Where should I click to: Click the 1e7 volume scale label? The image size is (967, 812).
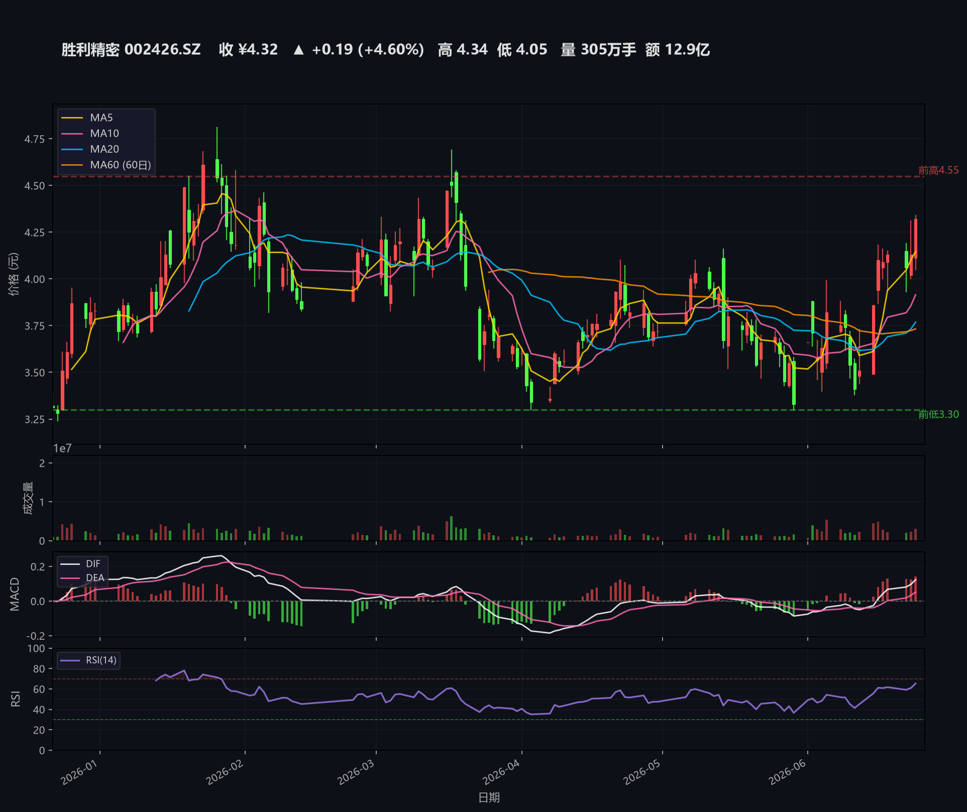(63, 448)
